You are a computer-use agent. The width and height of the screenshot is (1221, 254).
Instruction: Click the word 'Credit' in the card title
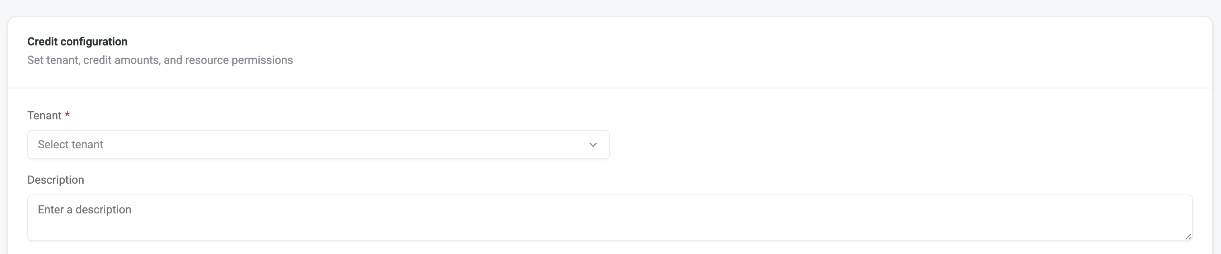42,42
